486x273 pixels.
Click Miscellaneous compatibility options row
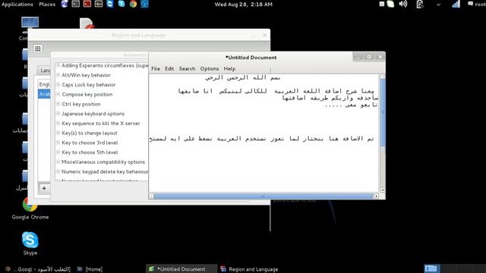102,162
